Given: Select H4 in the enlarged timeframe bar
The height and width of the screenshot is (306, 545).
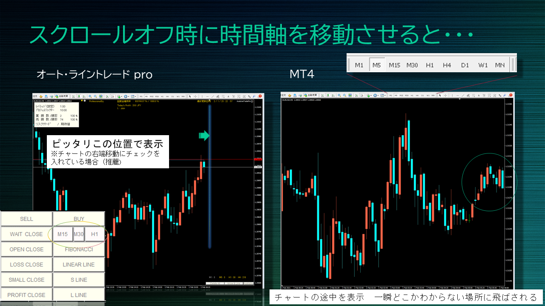Looking at the screenshot, I should pos(447,65).
